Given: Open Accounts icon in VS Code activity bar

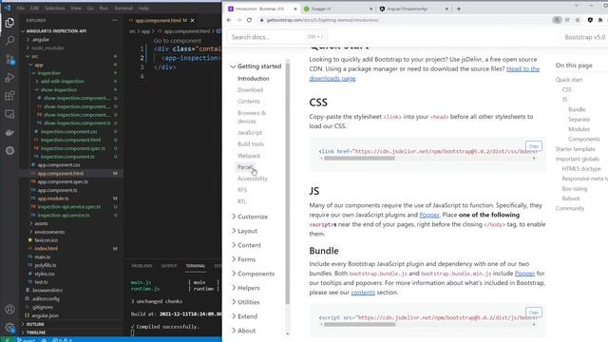Looking at the screenshot, I should (9, 309).
